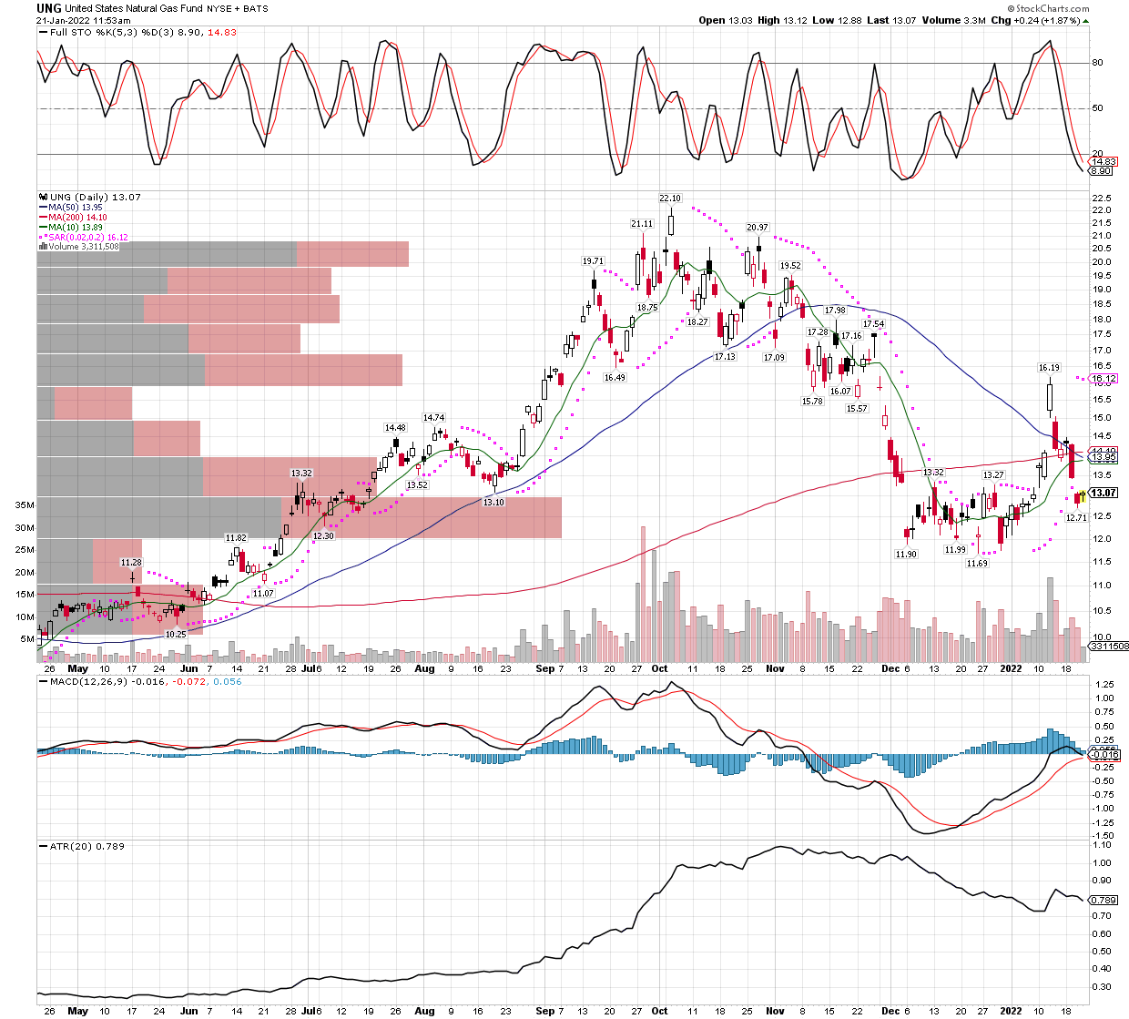
Task: Click the 22.10 peak price label
Action: click(x=670, y=198)
